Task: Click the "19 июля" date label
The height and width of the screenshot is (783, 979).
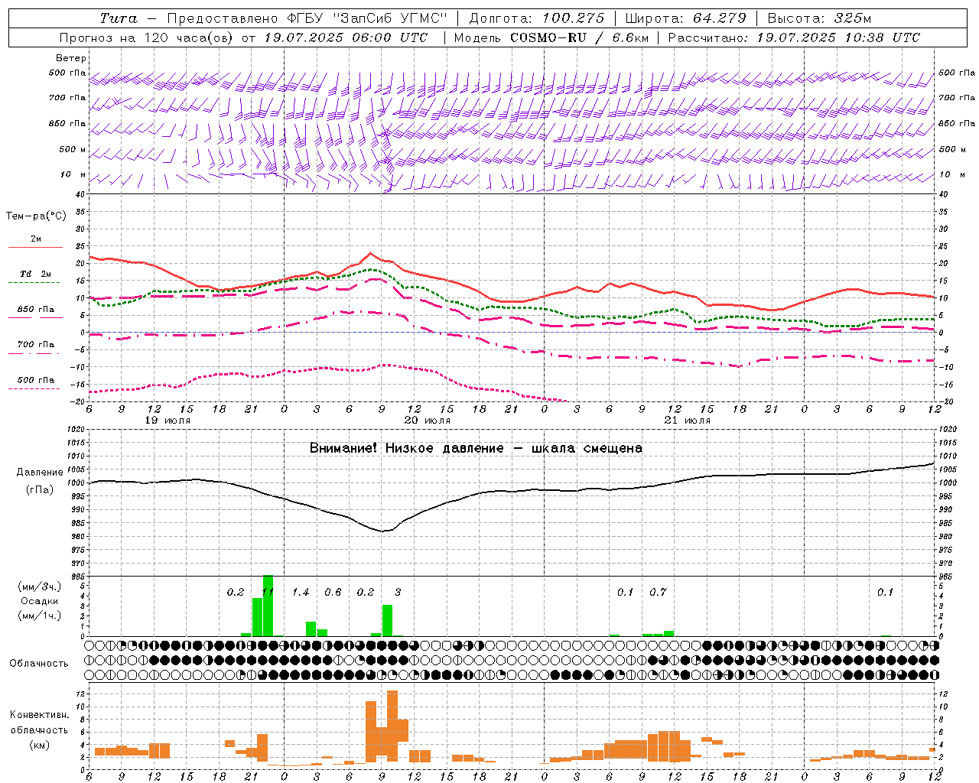Action: tap(168, 421)
